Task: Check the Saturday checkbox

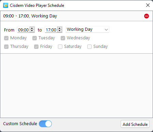Action: pyautogui.click(x=60, y=47)
